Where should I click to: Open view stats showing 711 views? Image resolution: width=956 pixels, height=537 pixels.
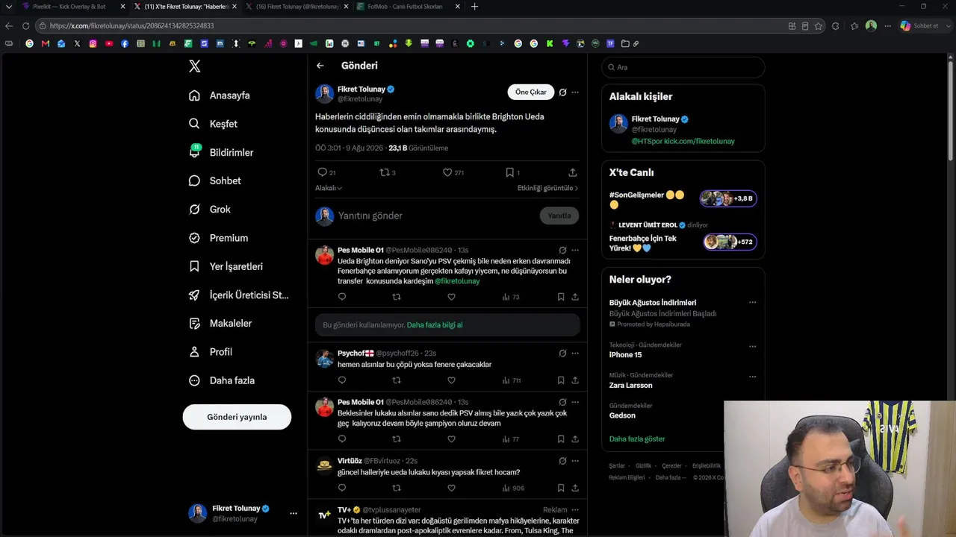click(512, 380)
